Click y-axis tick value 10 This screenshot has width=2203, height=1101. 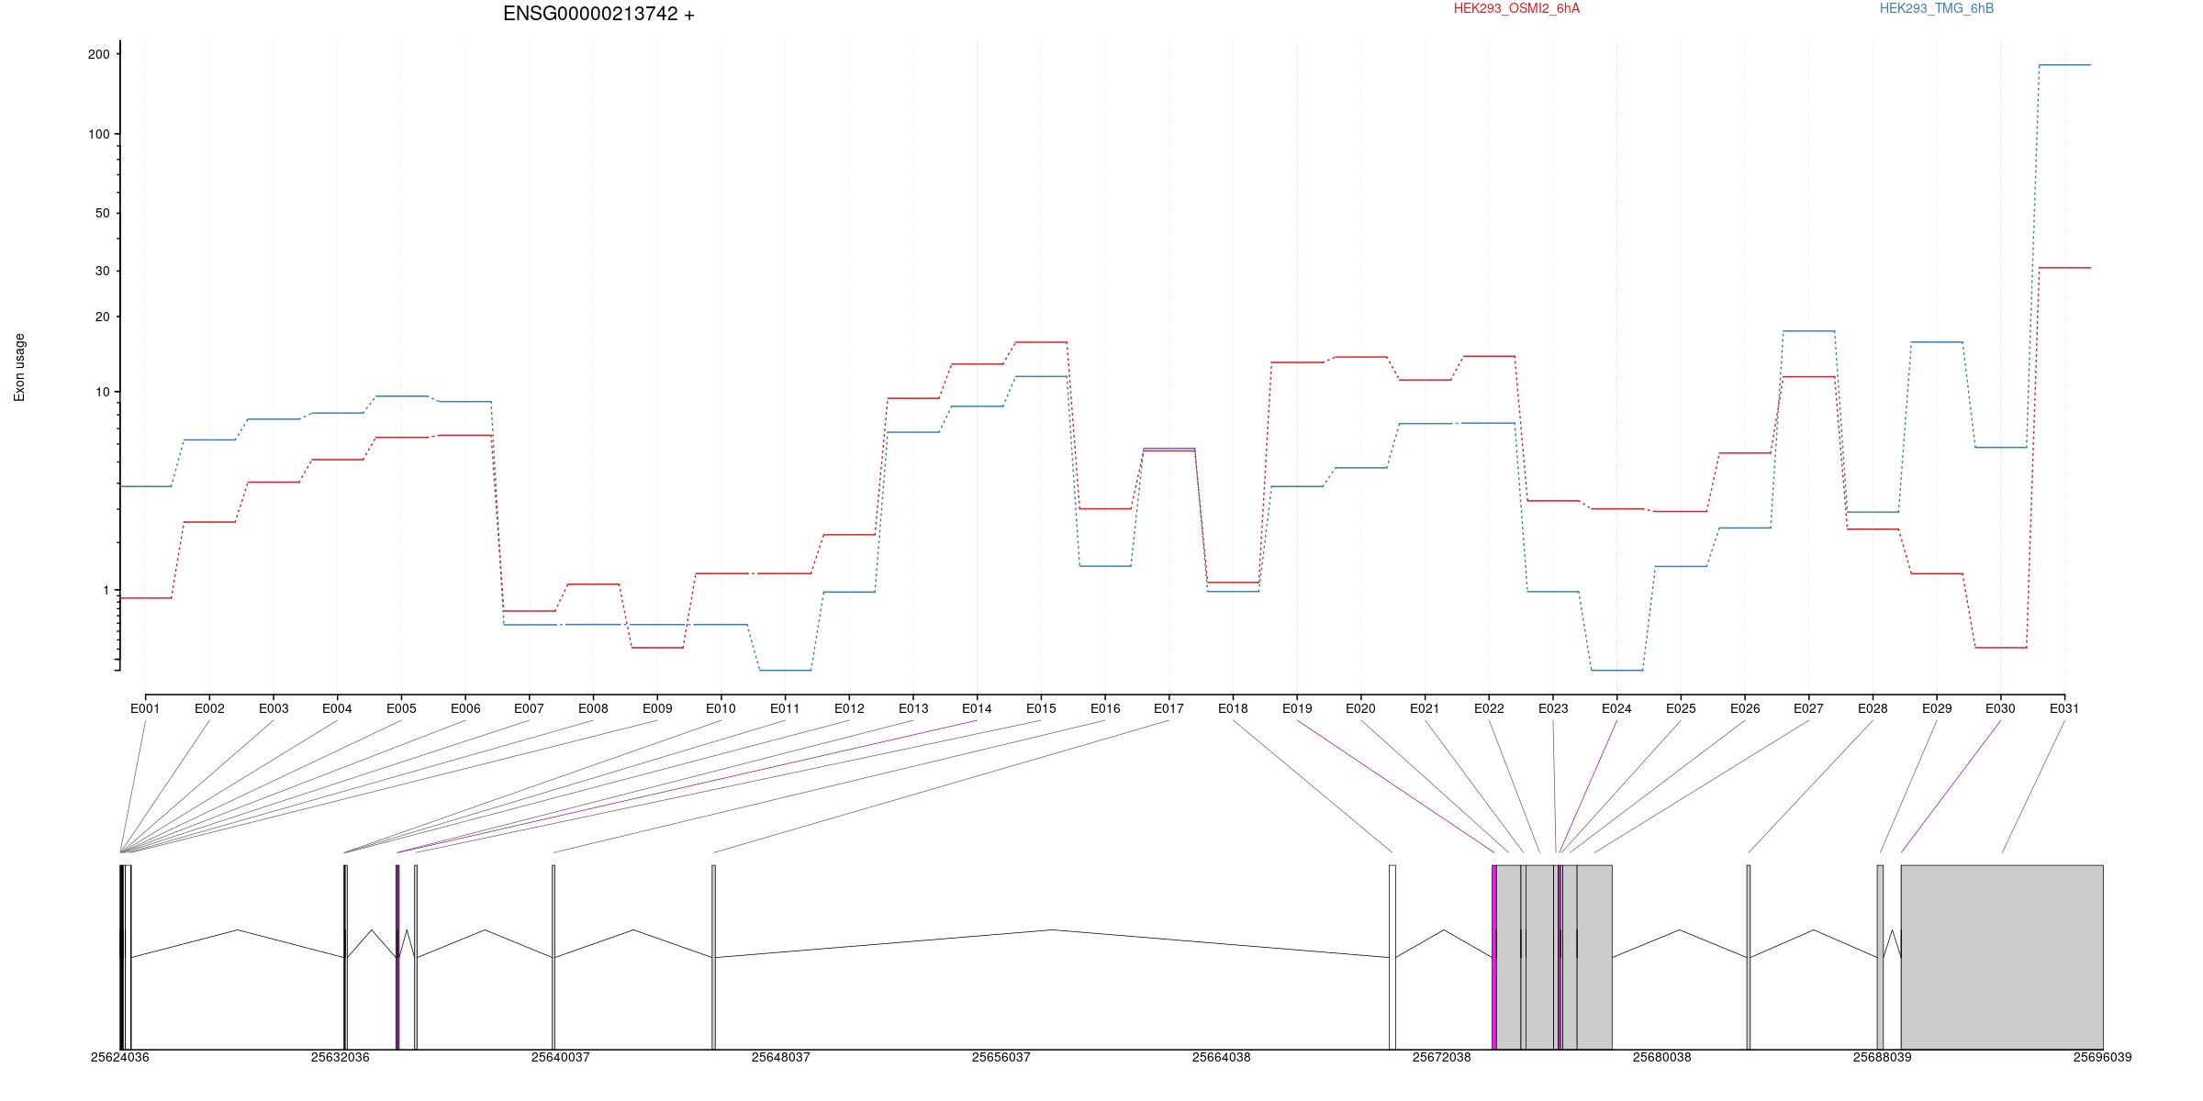click(x=102, y=392)
